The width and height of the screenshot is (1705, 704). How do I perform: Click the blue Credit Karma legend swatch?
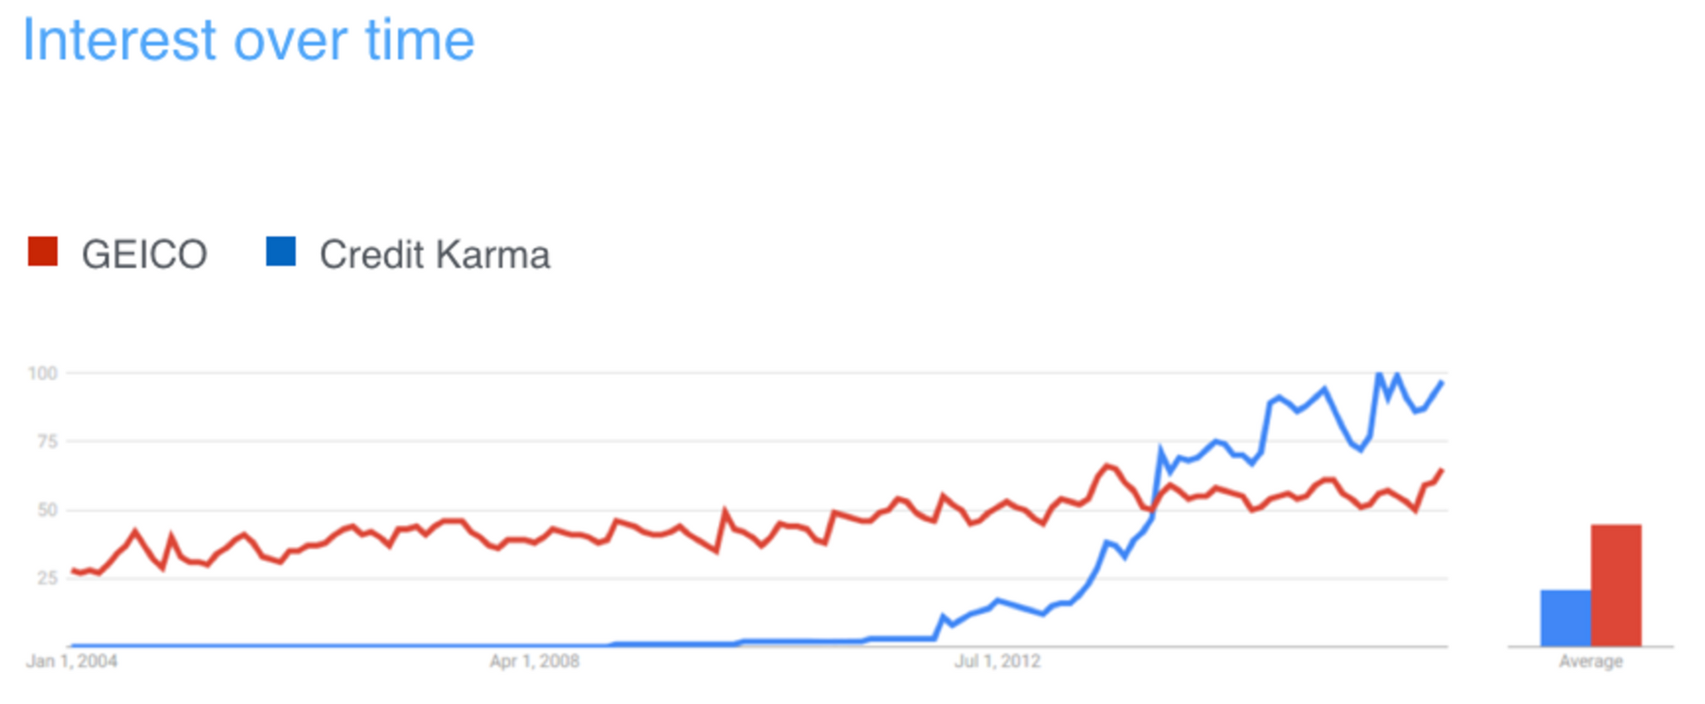coord(280,251)
